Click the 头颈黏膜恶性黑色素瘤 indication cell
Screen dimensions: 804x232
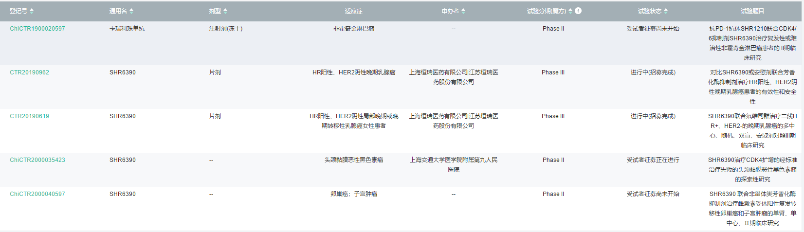coord(354,160)
